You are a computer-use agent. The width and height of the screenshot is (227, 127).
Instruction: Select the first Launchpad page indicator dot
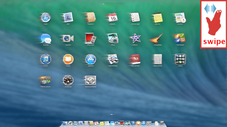[x=112, y=114]
